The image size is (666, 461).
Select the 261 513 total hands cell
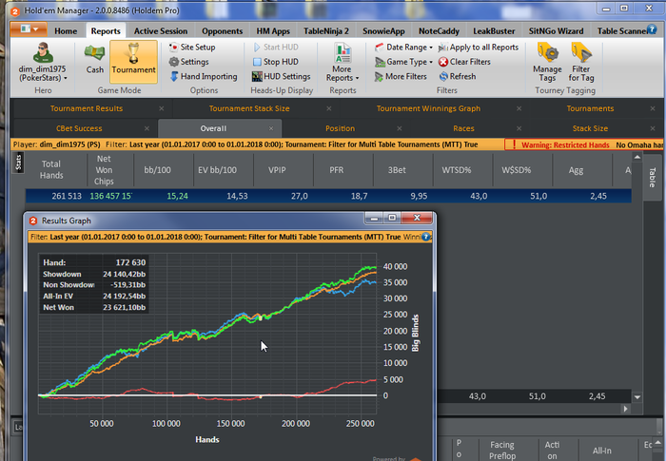tap(67, 196)
